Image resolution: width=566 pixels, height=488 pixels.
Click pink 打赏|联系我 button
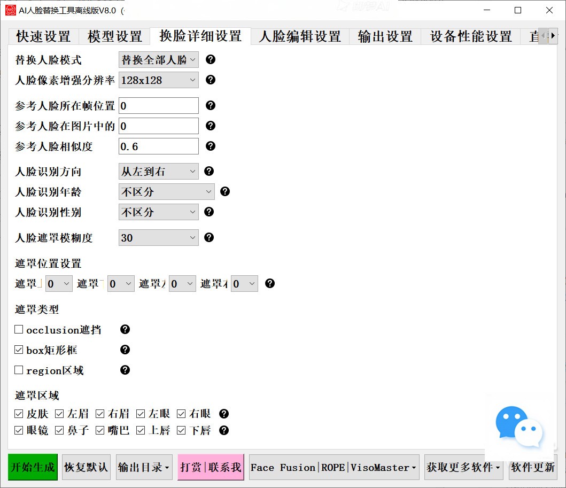(x=211, y=467)
